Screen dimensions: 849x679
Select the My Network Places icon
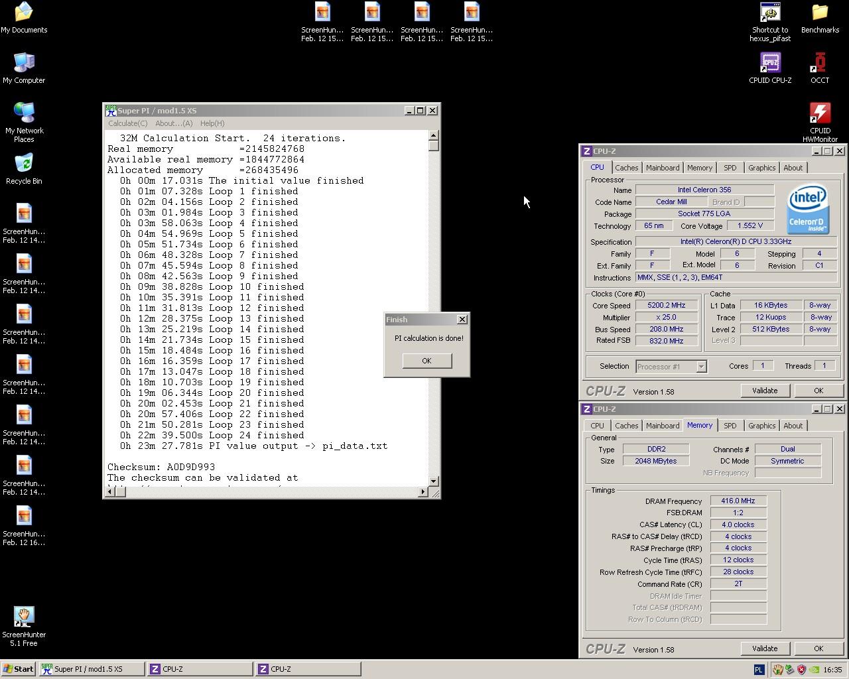pos(24,122)
